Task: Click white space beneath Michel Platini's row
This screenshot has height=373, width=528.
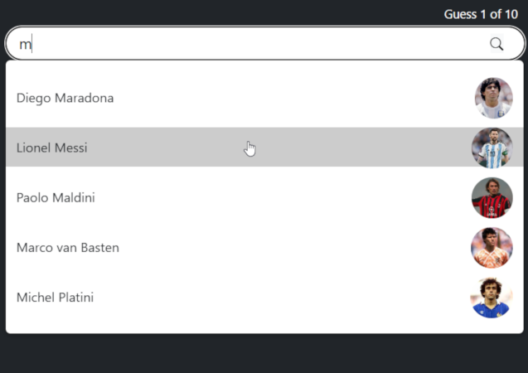Action: (249, 327)
